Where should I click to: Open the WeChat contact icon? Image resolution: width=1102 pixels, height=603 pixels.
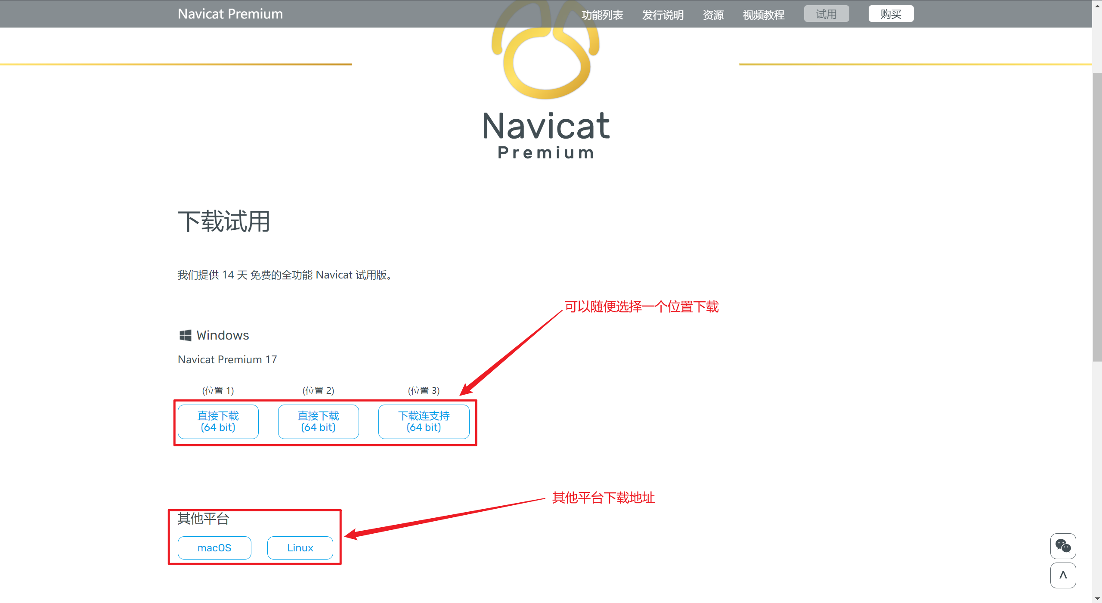point(1063,546)
